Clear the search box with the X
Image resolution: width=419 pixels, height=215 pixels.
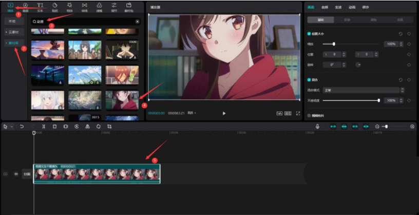(137, 21)
